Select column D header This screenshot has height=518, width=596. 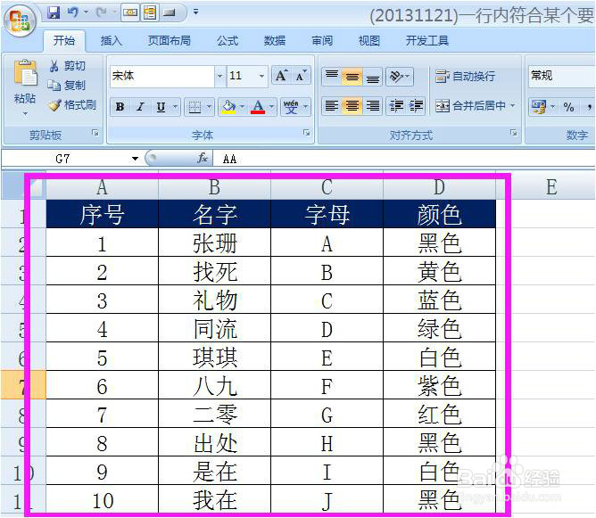(x=439, y=187)
